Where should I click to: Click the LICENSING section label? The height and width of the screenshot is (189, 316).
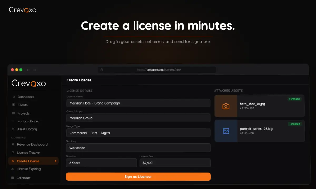(x=18, y=137)
